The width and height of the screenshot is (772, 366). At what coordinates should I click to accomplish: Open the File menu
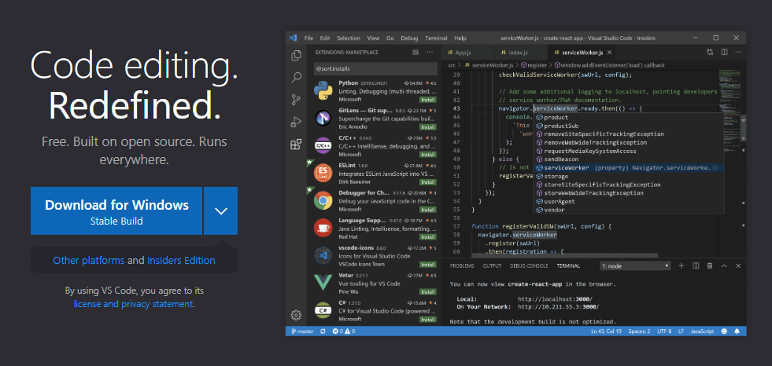click(308, 38)
